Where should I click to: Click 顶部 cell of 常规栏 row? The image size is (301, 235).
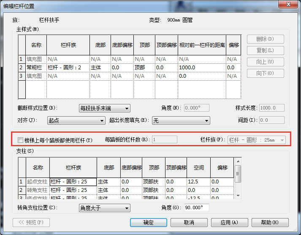coord(144,68)
